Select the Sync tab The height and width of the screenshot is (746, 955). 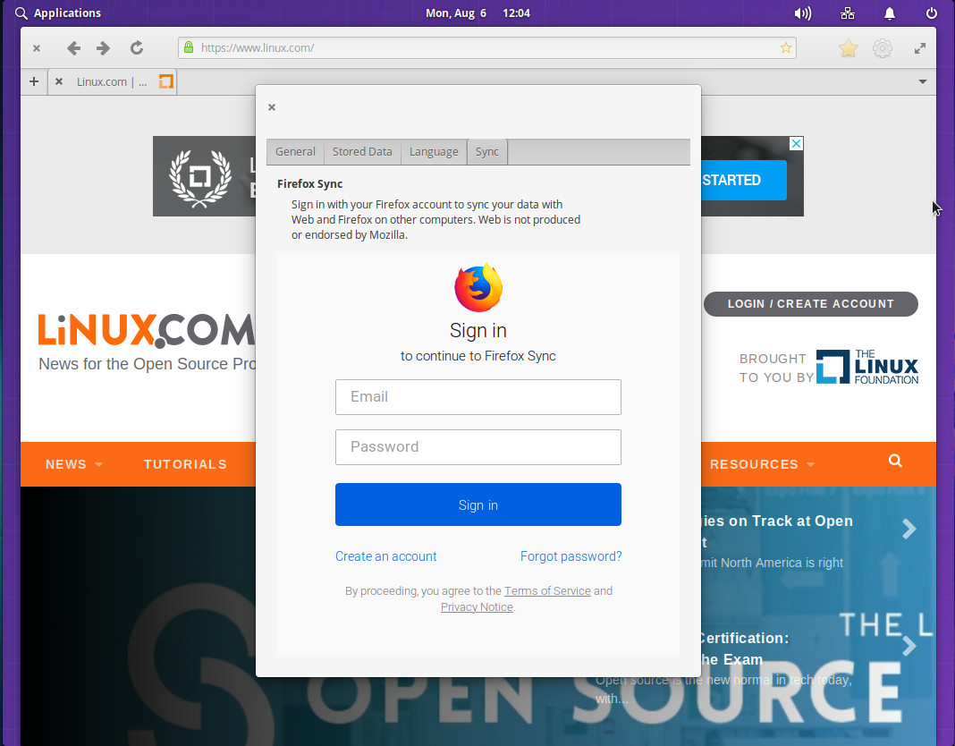pyautogui.click(x=487, y=152)
